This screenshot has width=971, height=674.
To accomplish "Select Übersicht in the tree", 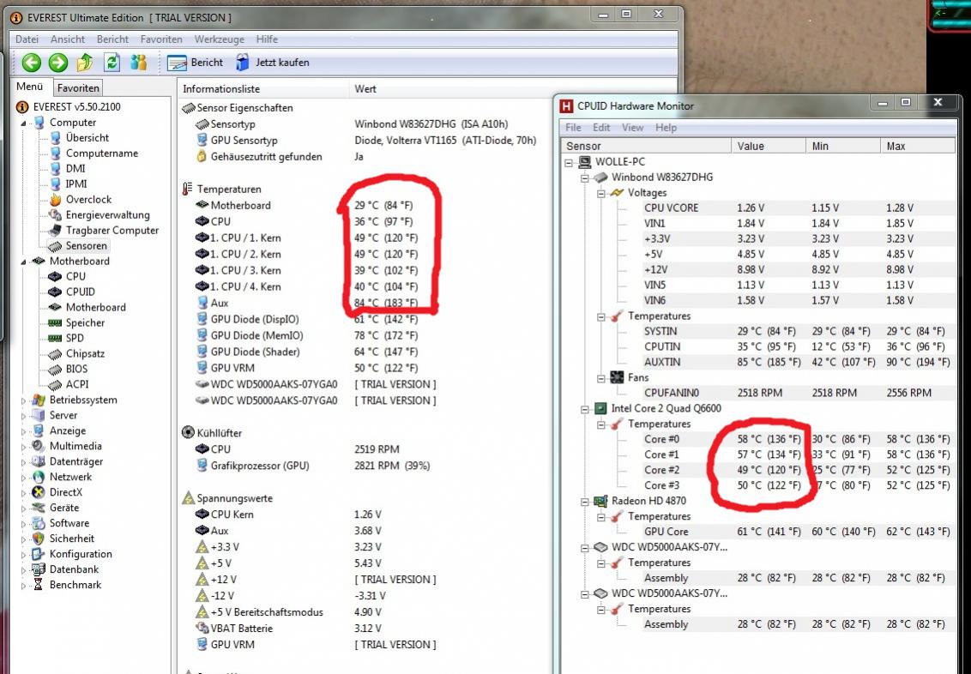I will pos(87,137).
